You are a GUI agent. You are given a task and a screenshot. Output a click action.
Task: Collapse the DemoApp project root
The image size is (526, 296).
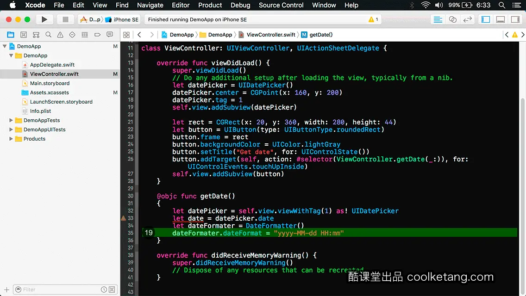click(5, 46)
